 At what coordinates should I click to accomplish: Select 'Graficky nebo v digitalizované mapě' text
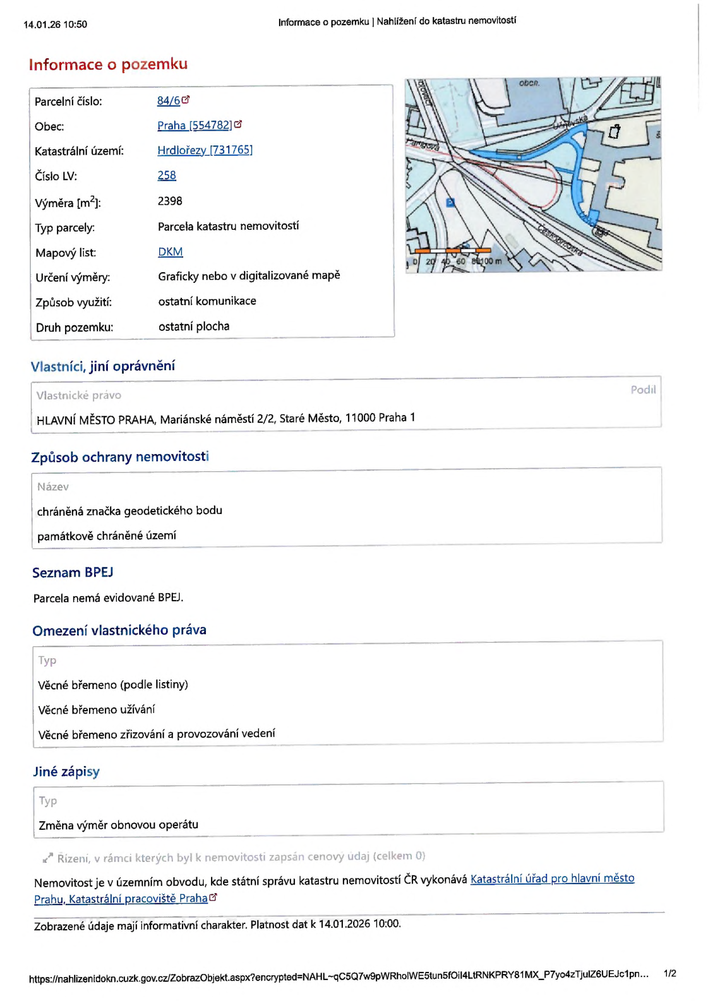[x=249, y=275]
